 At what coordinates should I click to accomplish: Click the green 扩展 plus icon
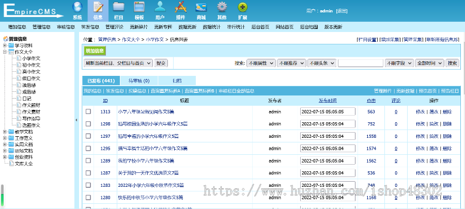tap(242, 7)
